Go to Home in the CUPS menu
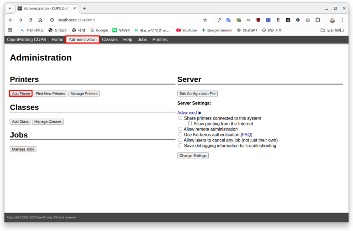 pos(58,40)
